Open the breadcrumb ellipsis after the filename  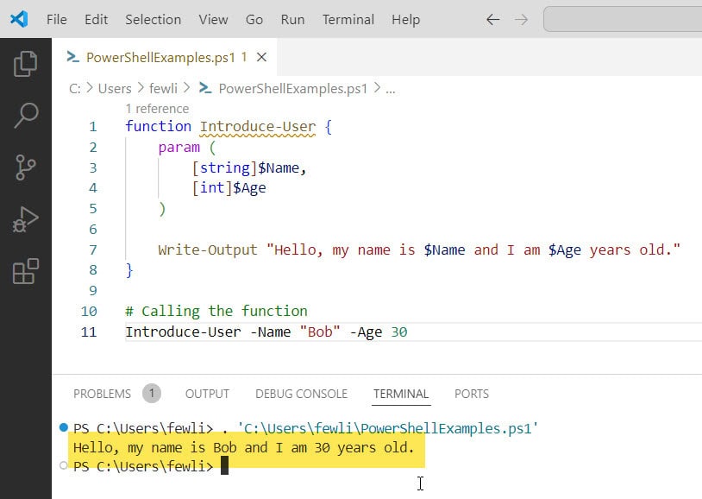pos(391,88)
